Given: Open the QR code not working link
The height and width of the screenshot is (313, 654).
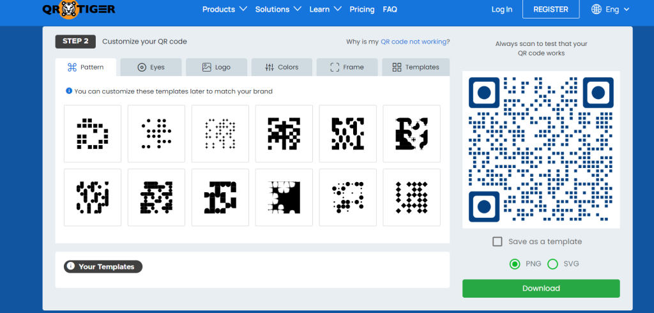Looking at the screenshot, I should tap(414, 42).
